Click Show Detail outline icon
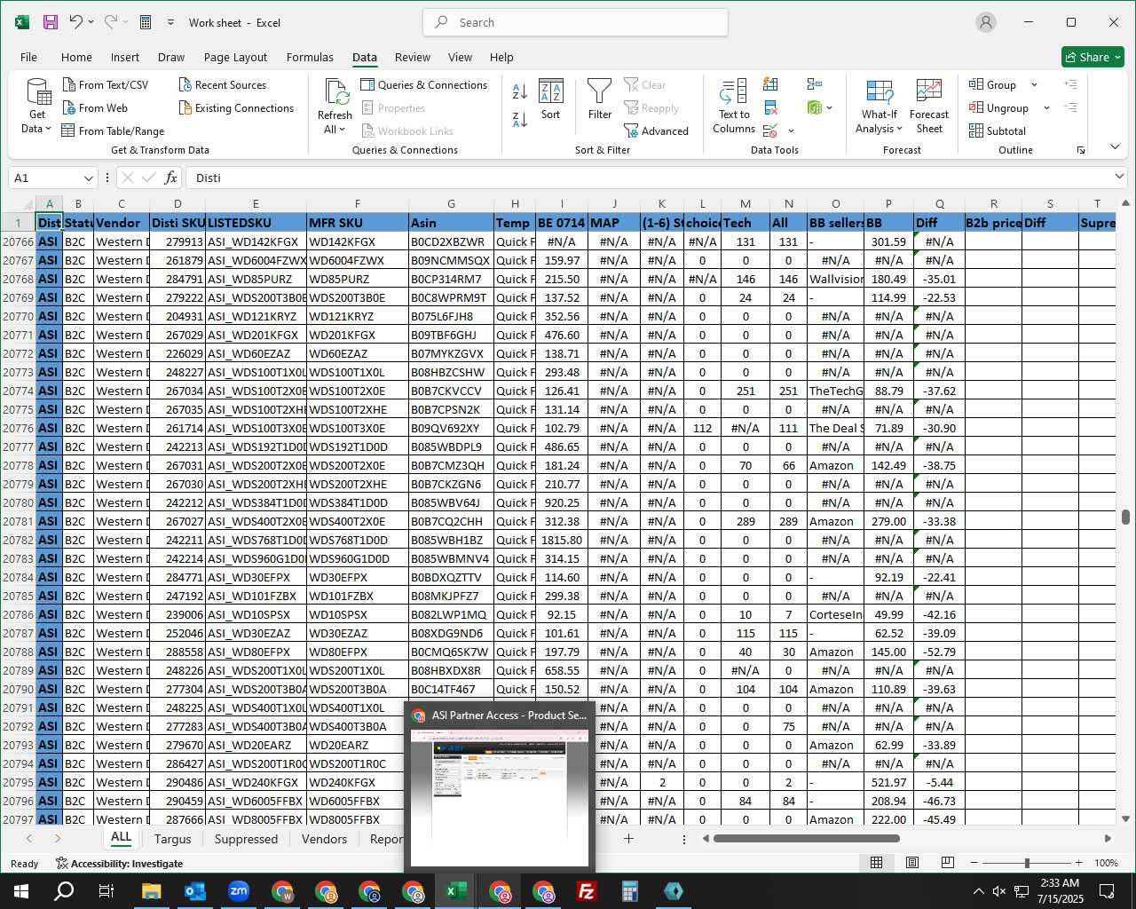 [x=1070, y=84]
